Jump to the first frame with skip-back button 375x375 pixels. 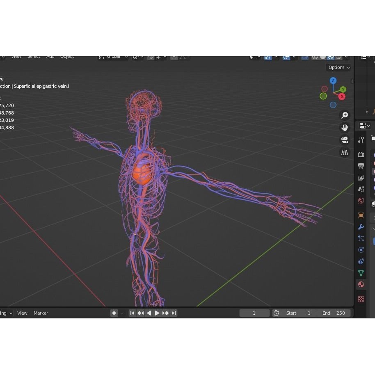click(x=132, y=313)
